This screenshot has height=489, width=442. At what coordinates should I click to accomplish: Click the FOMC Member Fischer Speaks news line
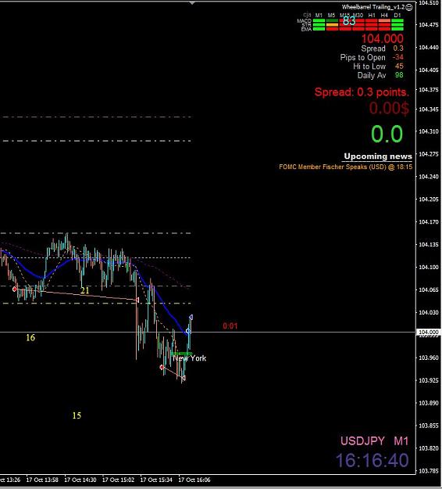pyautogui.click(x=345, y=167)
